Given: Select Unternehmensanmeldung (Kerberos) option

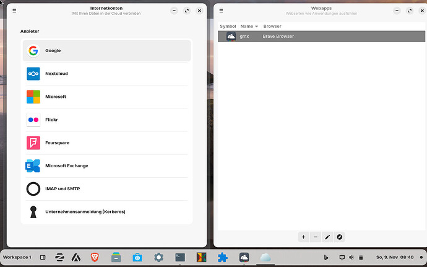Looking at the screenshot, I should pyautogui.click(x=106, y=212).
